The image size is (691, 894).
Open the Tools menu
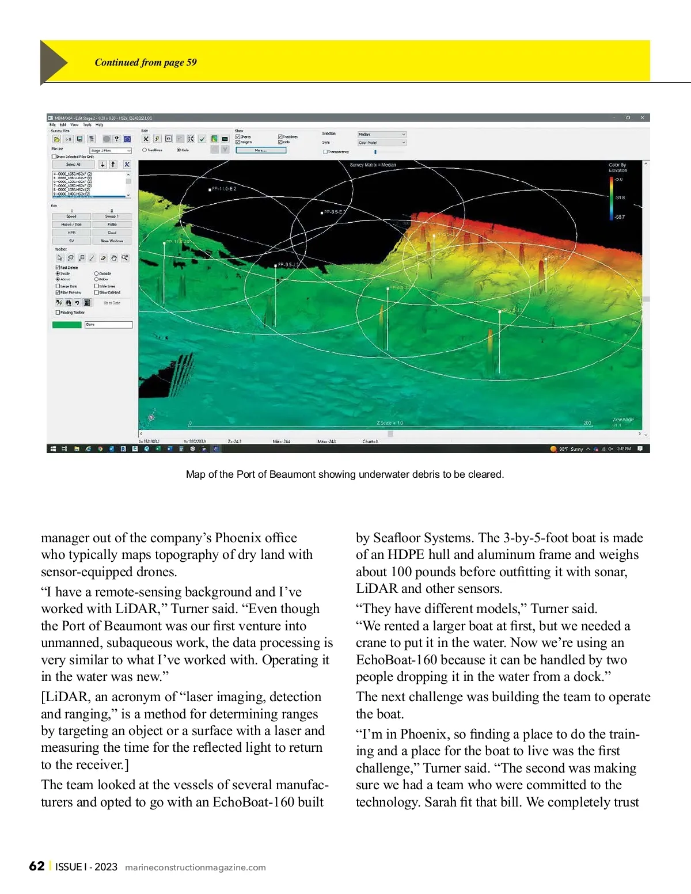(87, 125)
